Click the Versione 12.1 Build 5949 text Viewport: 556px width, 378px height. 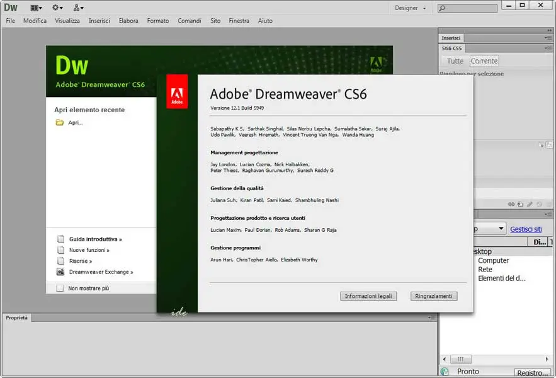[x=237, y=108]
